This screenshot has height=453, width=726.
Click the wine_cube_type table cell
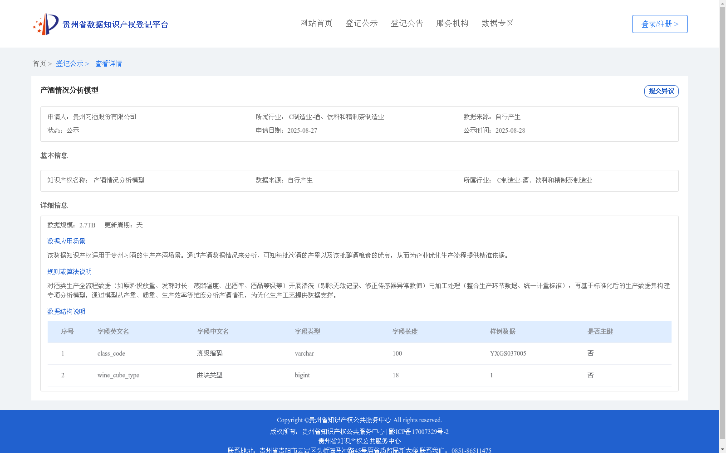[118, 375]
